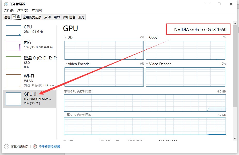
Task: Click the 打开资源监视器 link
Action: click(49, 146)
